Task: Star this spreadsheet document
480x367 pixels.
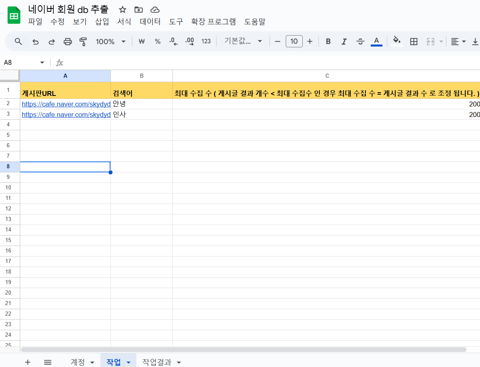Action: [x=123, y=10]
